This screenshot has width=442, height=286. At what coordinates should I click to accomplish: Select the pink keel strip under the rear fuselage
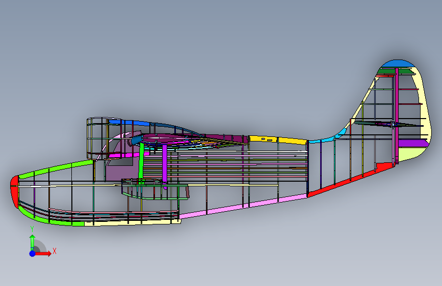click(243, 206)
